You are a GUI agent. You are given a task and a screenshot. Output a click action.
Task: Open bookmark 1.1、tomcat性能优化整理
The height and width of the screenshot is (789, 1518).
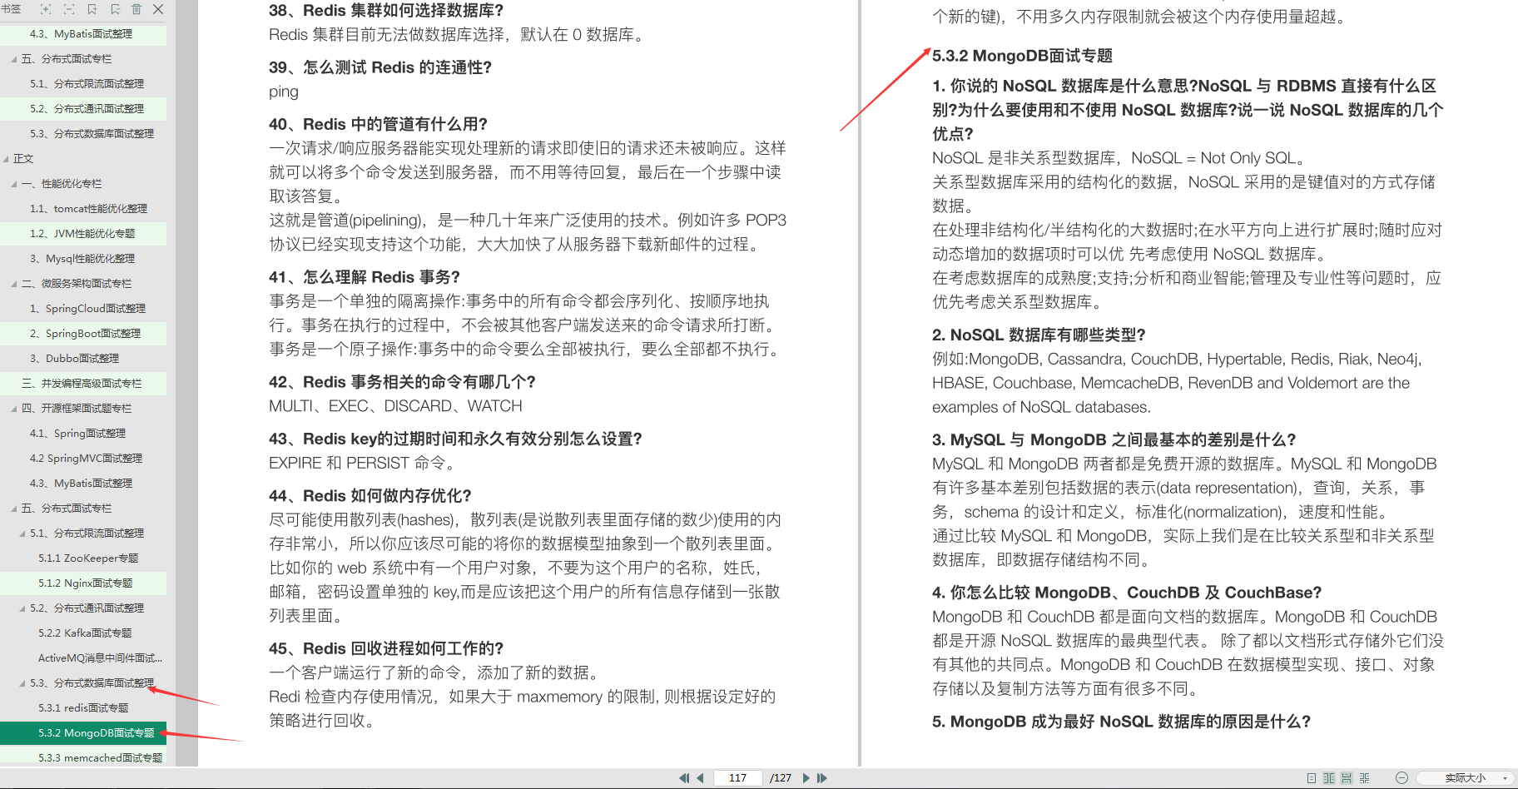pos(88,209)
